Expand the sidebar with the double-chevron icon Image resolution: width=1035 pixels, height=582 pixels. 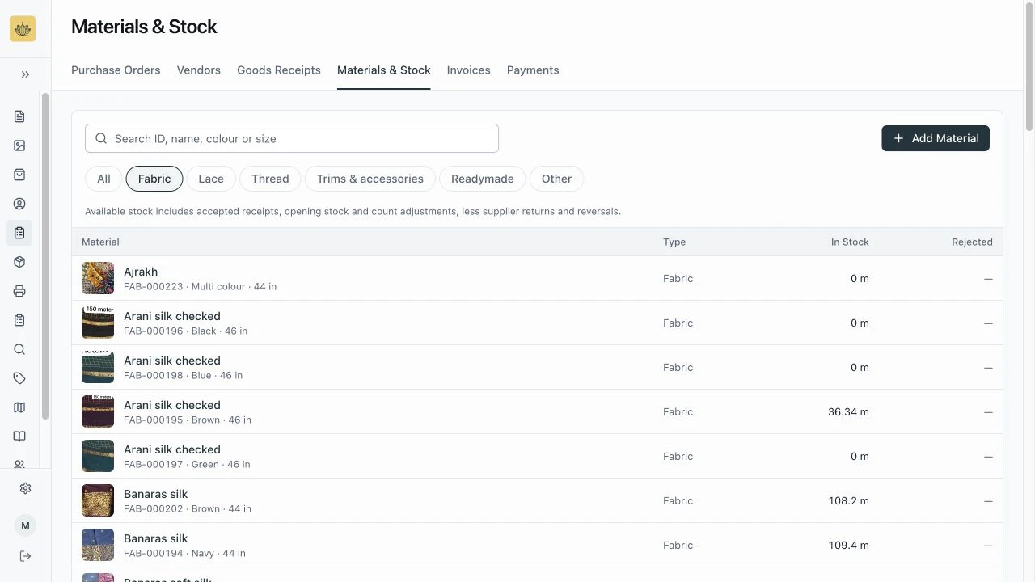(25, 74)
